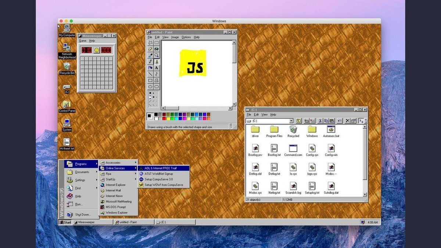Activate the Magnifier tool in Paint
Screen dimensions: 441x248
[157, 55]
